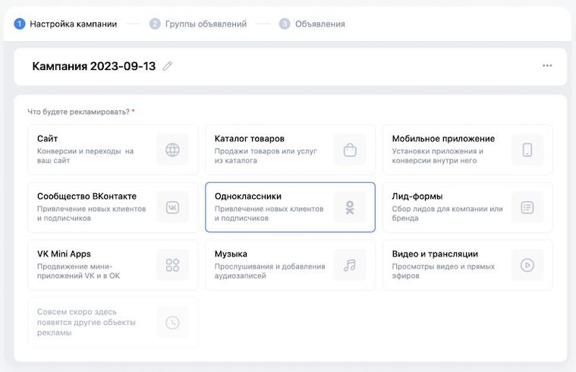Choose the Лид-формы option
The height and width of the screenshot is (372, 576).
[467, 207]
